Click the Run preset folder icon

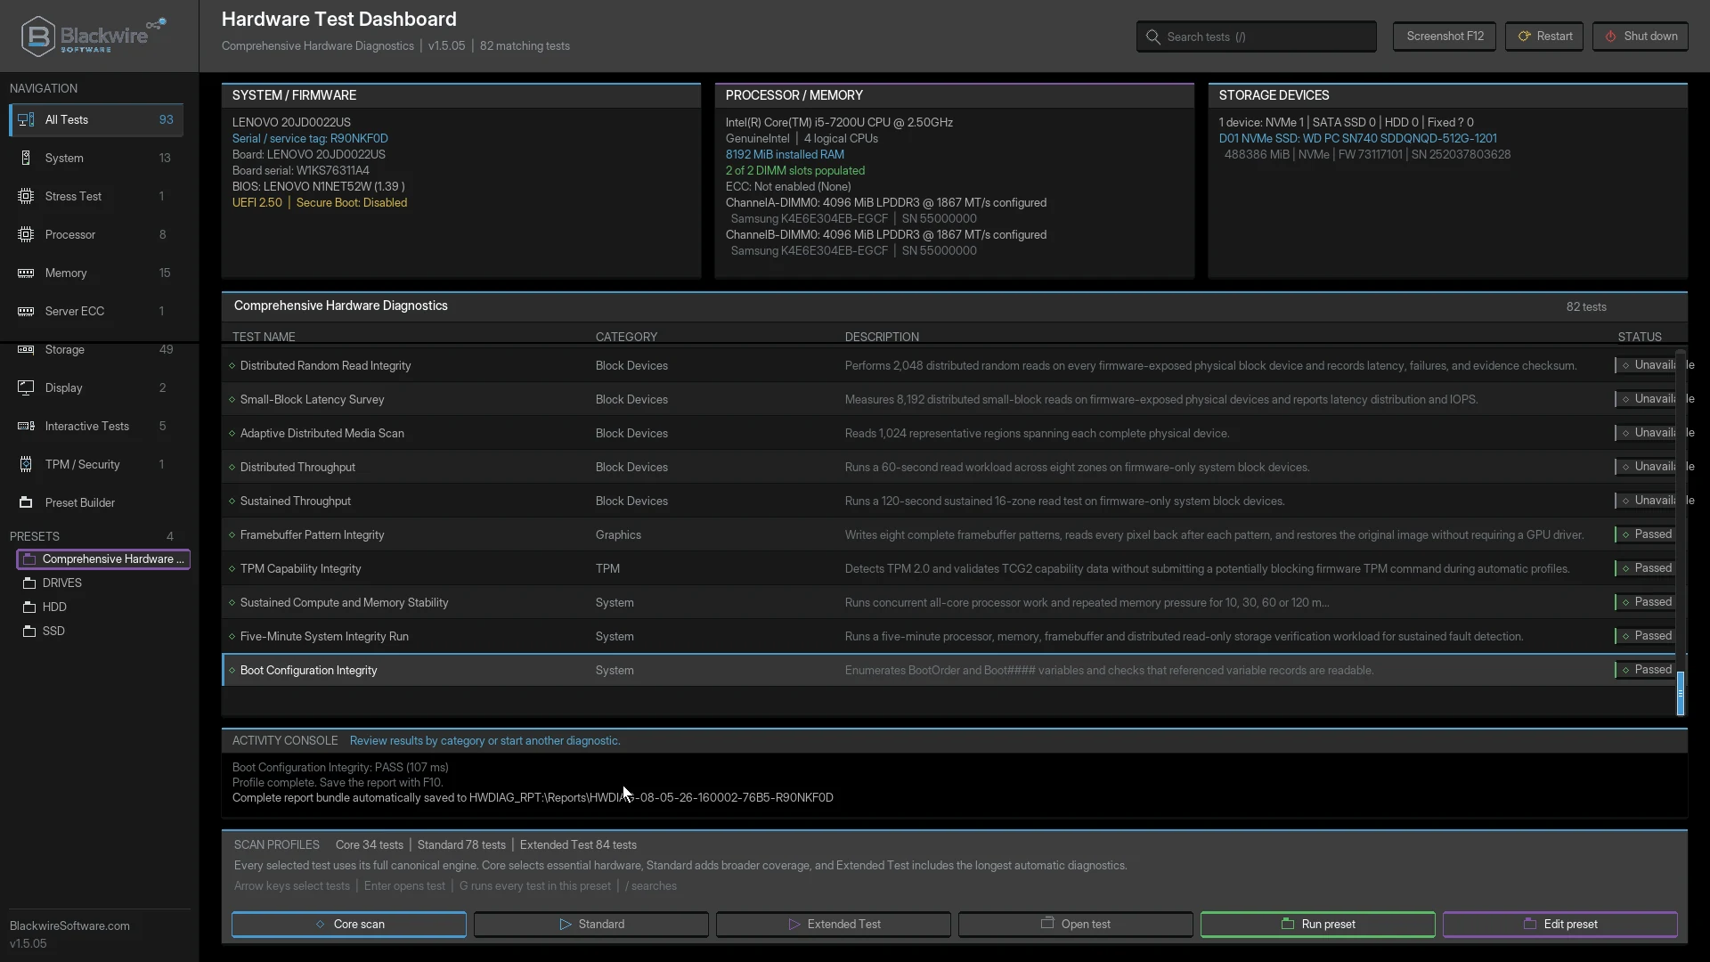pos(1287,924)
